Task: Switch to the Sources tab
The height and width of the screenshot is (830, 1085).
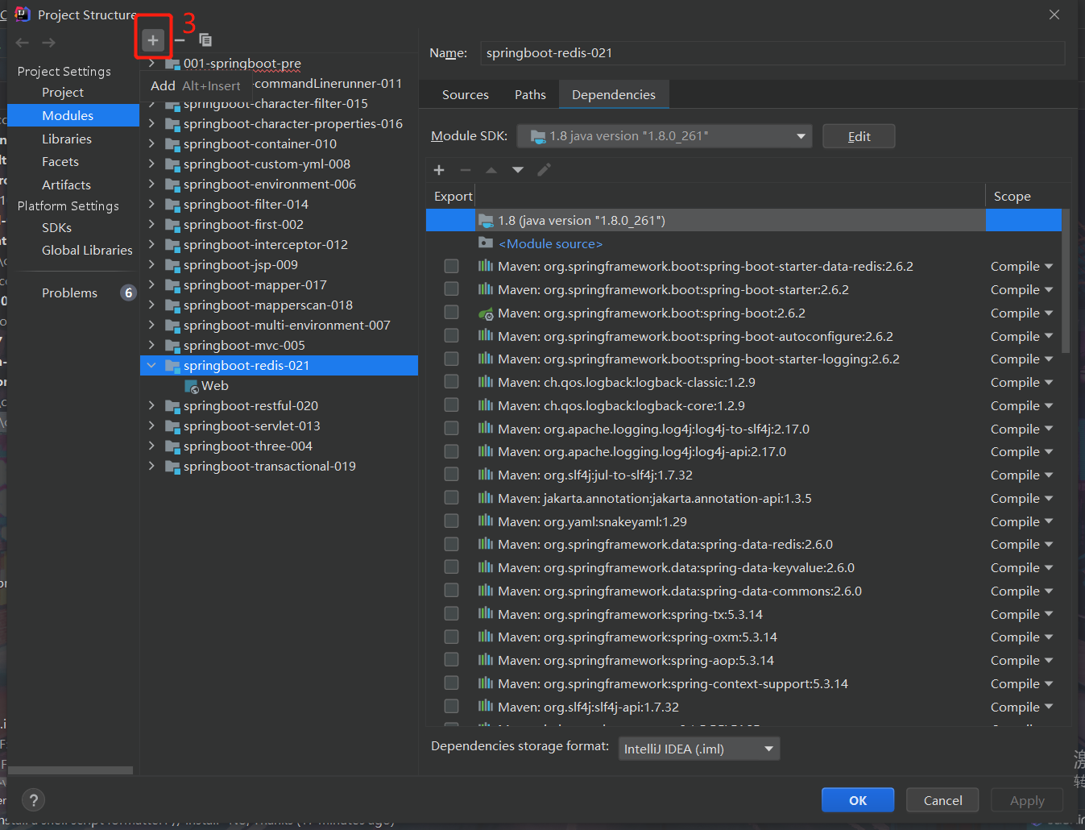Action: [465, 94]
